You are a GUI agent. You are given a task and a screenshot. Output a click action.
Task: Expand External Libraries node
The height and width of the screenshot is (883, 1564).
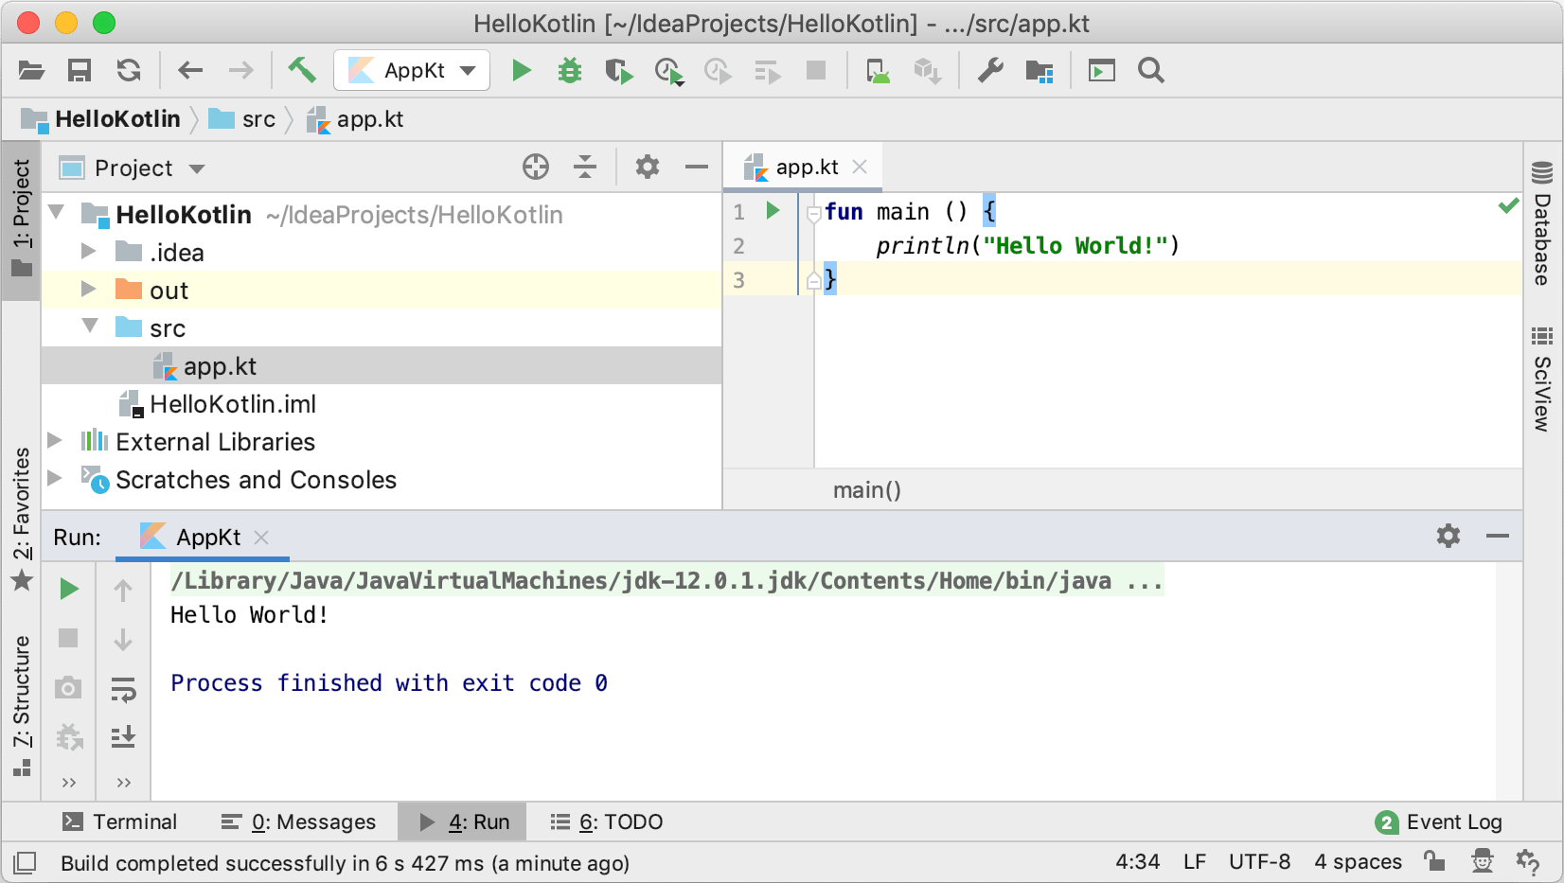55,440
